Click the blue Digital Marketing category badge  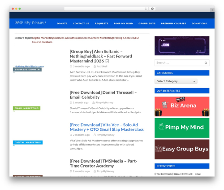(x=28, y=142)
